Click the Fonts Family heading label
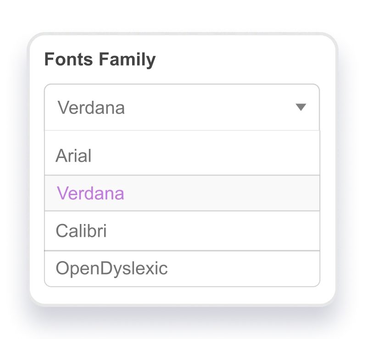Screen dimensions: 367x339 click(100, 60)
